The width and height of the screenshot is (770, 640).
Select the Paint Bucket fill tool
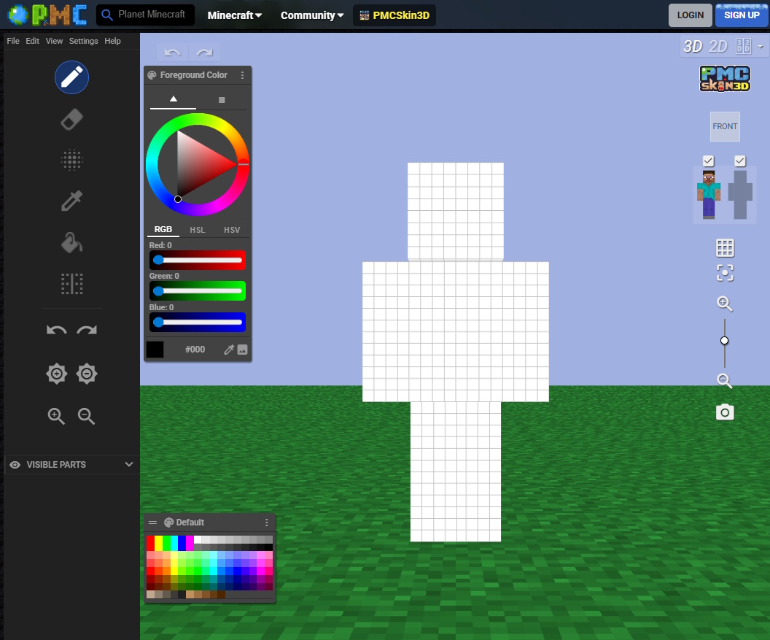pos(71,242)
